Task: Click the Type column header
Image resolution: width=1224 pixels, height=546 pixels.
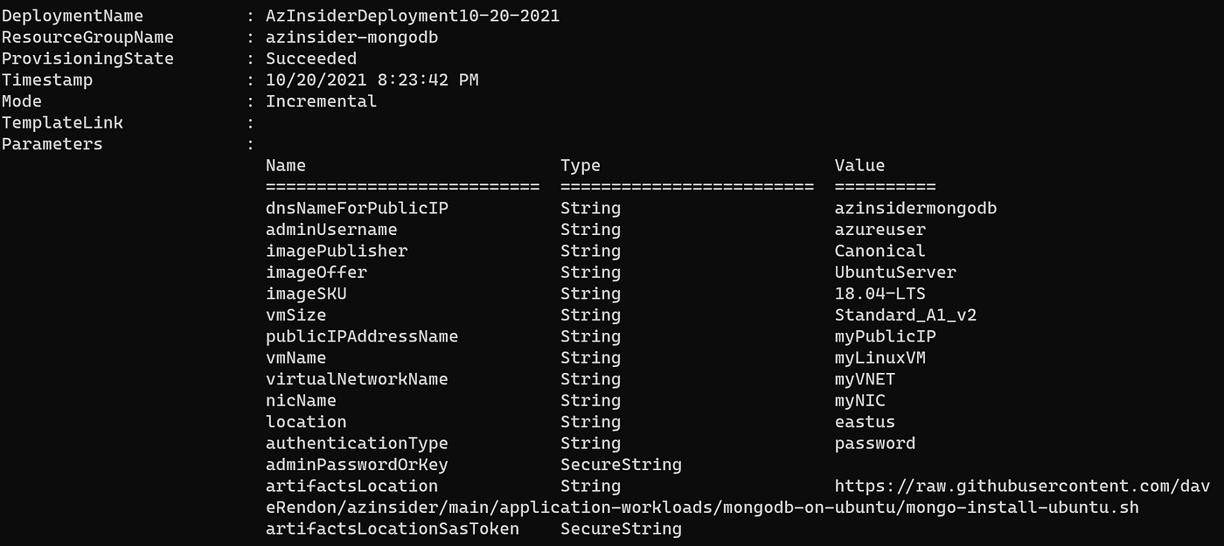Action: (581, 165)
